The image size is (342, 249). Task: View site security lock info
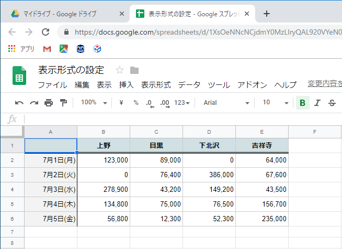click(x=66, y=32)
